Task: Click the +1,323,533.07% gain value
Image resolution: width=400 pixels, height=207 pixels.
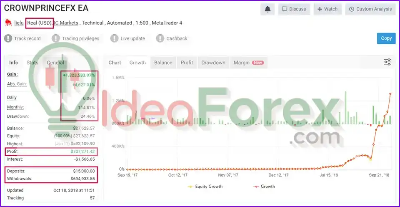Action: point(79,75)
